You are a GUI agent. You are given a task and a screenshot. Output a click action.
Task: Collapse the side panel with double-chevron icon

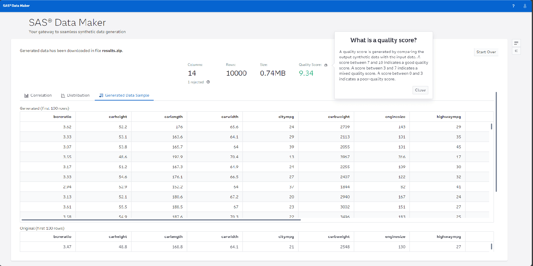pyautogui.click(x=516, y=51)
